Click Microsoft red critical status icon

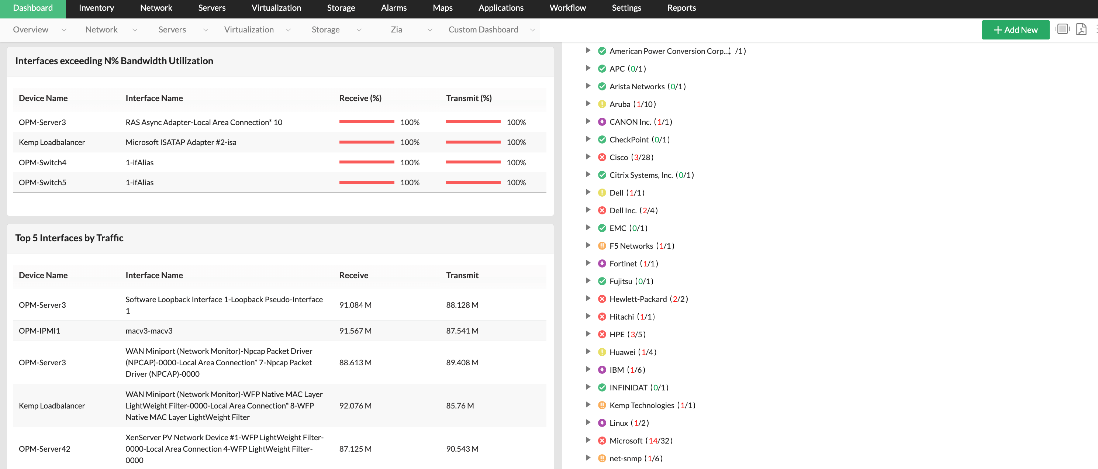click(x=602, y=441)
